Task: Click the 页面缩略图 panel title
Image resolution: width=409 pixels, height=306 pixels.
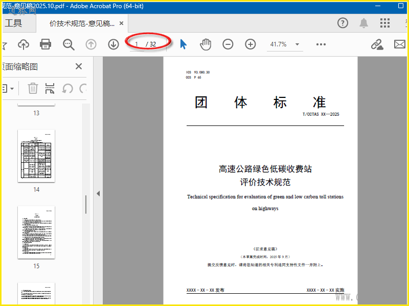Action: pyautogui.click(x=20, y=67)
